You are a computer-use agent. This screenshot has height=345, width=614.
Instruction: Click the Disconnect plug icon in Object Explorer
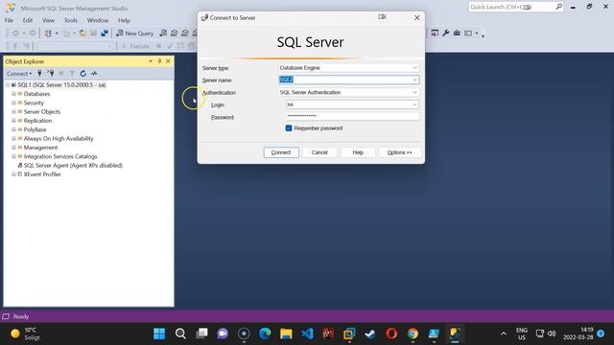coord(51,73)
